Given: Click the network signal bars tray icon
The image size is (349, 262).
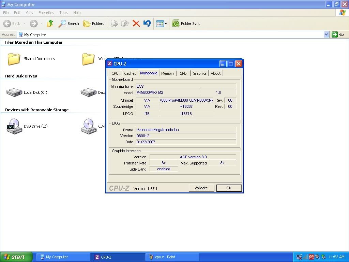Looking at the screenshot, I should tap(305, 257).
